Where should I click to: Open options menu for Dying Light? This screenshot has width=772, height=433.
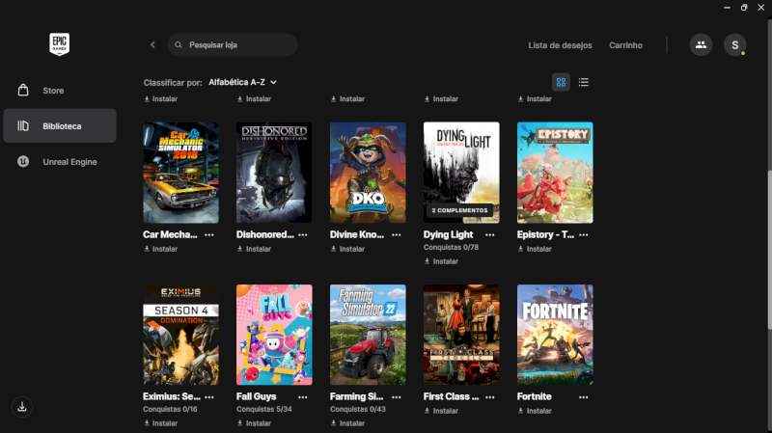(490, 234)
